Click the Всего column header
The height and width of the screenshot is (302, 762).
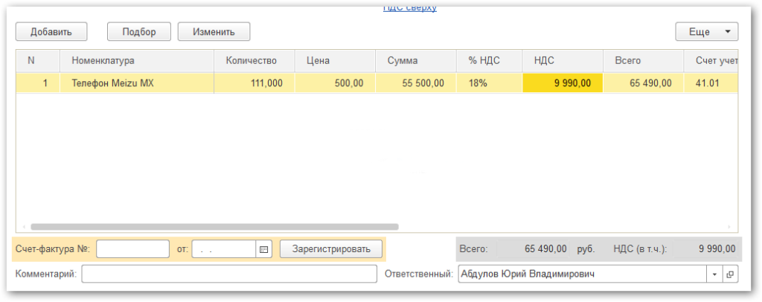pos(643,61)
